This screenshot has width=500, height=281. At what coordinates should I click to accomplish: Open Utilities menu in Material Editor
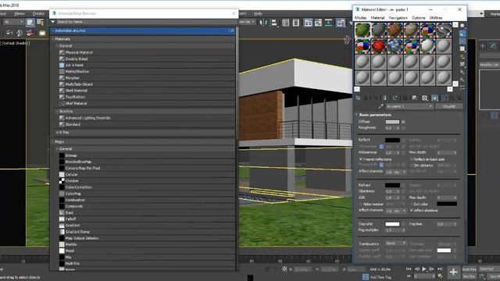(x=436, y=18)
